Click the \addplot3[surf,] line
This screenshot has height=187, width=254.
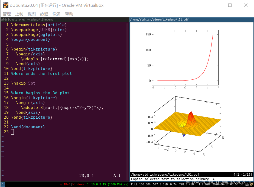[62, 108]
